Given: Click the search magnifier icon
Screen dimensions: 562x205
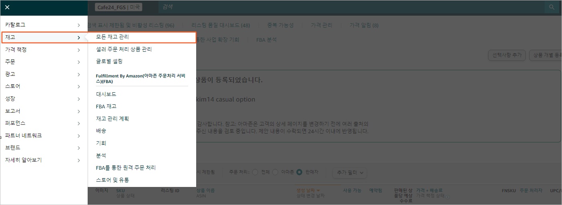Looking at the screenshot, I should pos(551,7).
